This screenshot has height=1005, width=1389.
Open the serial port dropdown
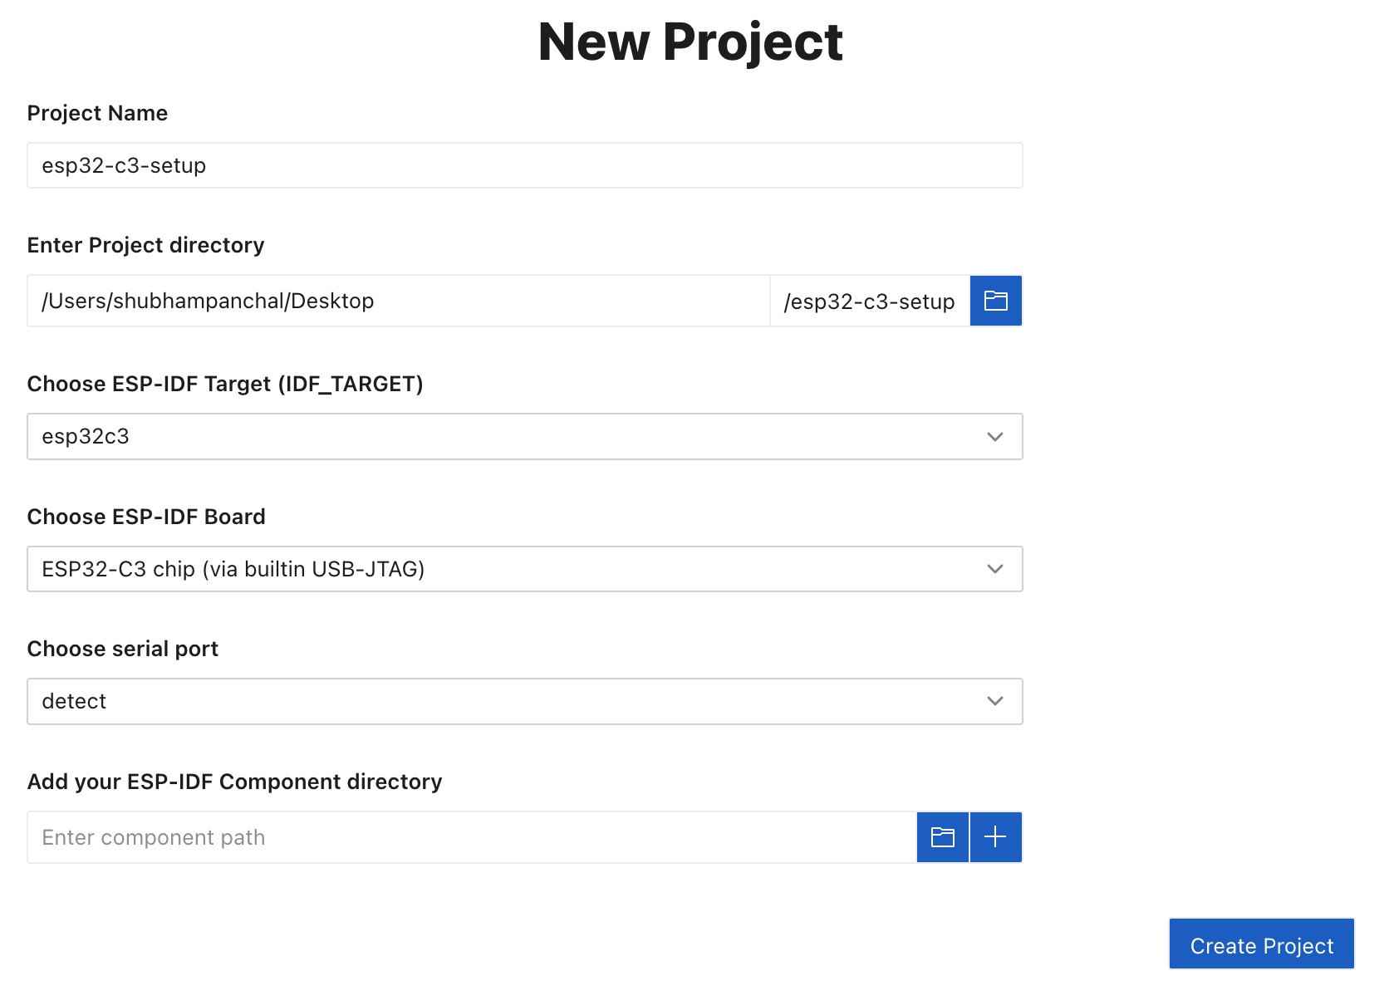(x=523, y=702)
